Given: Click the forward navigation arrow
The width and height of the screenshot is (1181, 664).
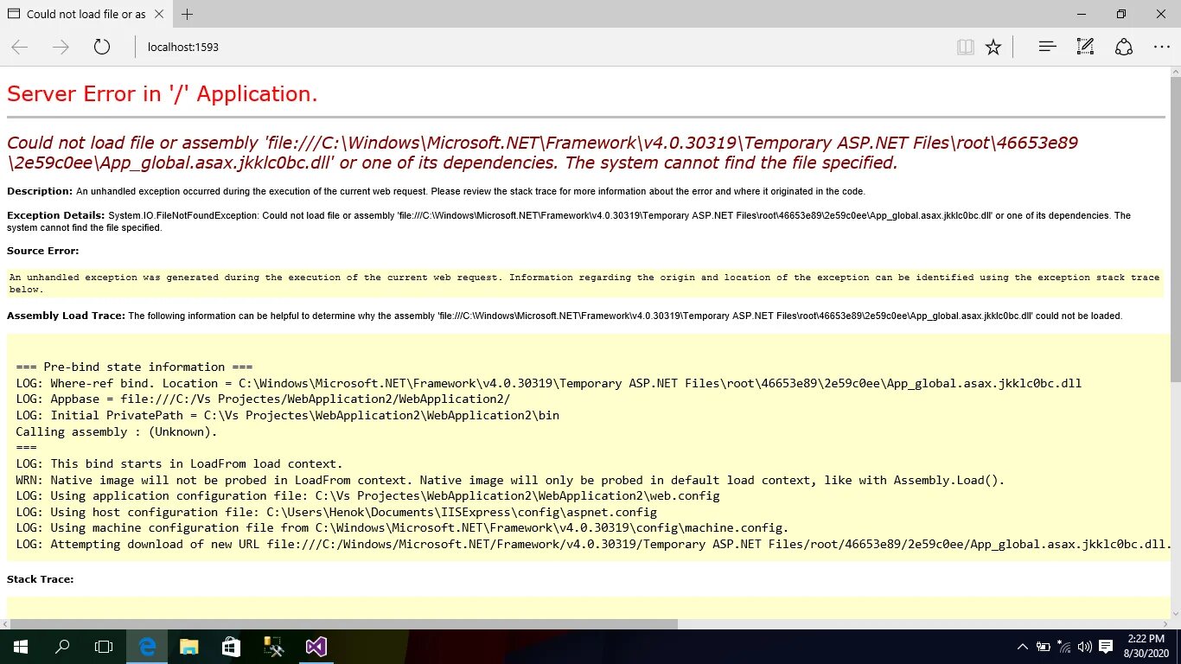Looking at the screenshot, I should [61, 47].
